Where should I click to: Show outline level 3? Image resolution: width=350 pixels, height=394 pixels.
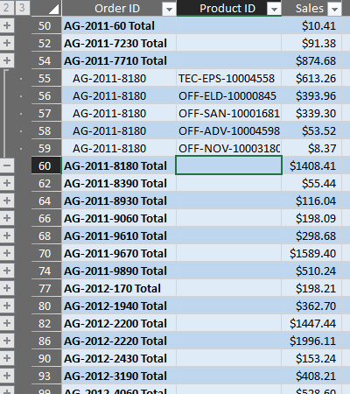[22, 7]
